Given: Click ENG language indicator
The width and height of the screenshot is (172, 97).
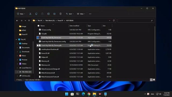Looking at the screenshot, I should [152, 94].
